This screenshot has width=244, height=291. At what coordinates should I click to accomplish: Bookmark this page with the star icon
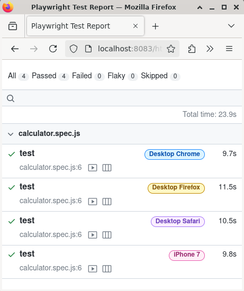coord(171,49)
